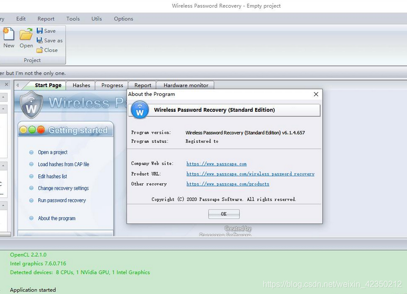Switch to the Start Page tab
This screenshot has width=407, height=294.
pyautogui.click(x=48, y=85)
